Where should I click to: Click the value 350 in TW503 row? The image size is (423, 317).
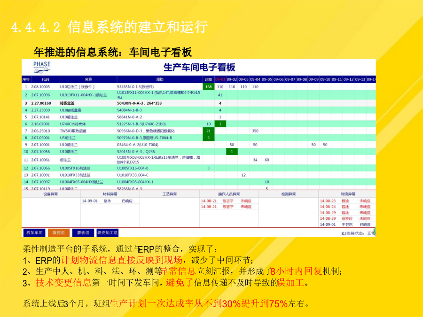click(x=255, y=131)
